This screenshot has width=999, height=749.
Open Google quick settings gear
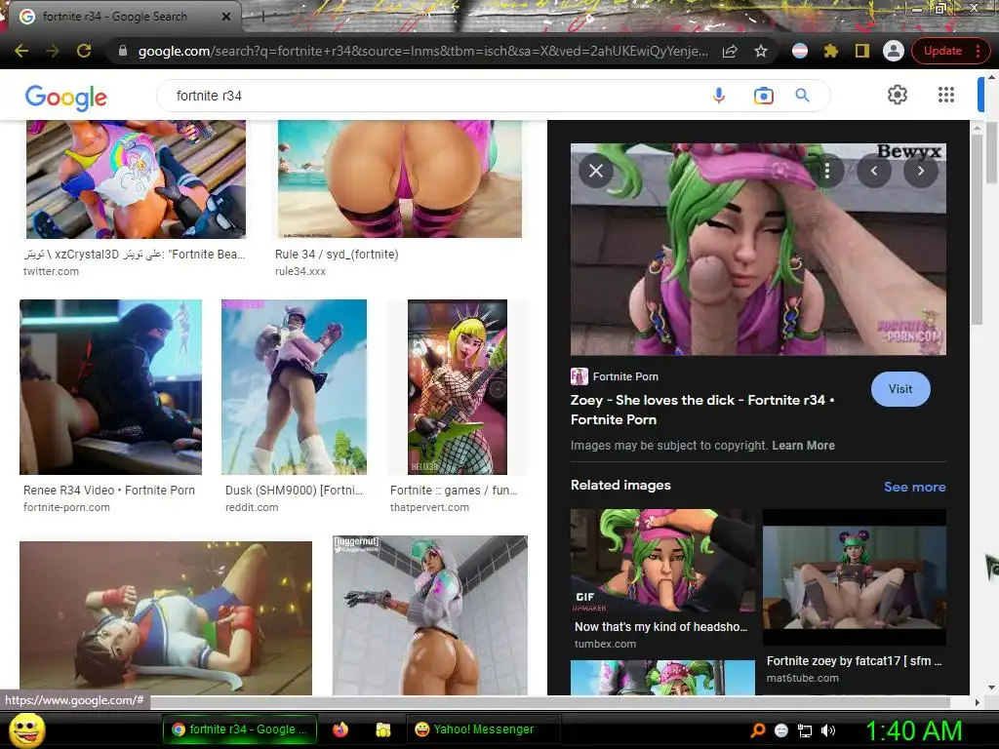(898, 95)
